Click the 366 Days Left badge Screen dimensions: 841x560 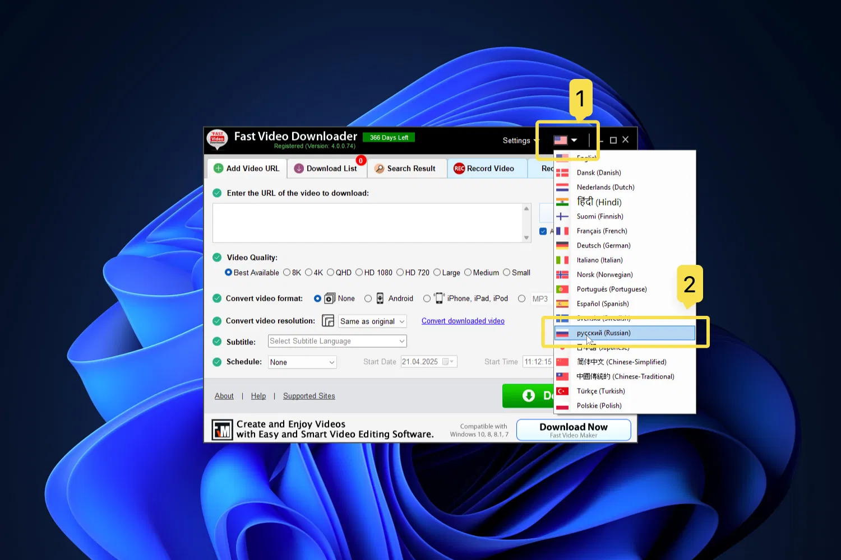pyautogui.click(x=389, y=138)
